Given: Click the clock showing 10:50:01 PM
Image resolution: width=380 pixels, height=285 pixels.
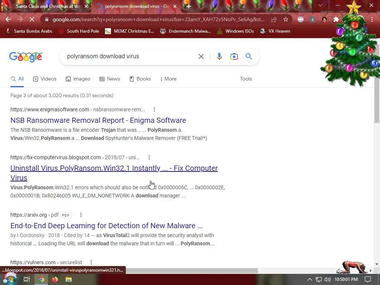Looking at the screenshot, I should 346,279.
